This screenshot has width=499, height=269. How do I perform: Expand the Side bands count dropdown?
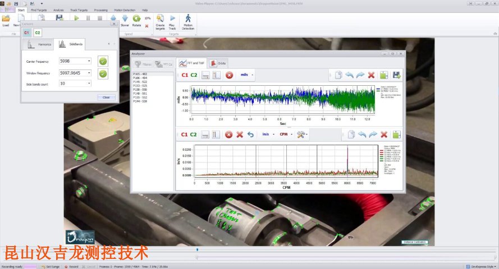click(89, 84)
